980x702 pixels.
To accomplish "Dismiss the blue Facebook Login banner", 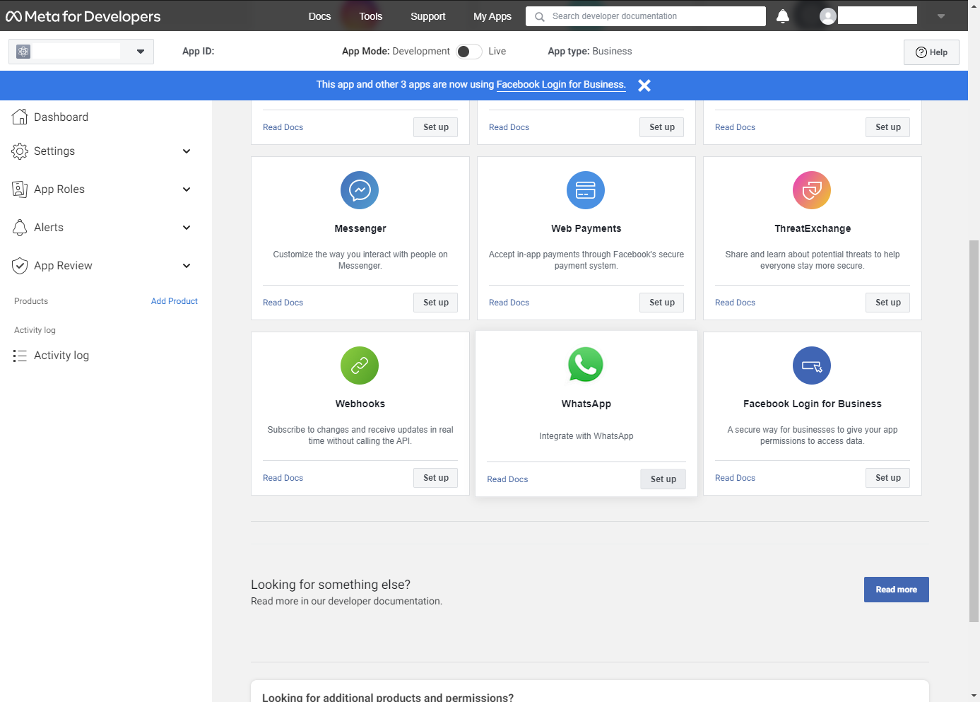I will pos(644,85).
